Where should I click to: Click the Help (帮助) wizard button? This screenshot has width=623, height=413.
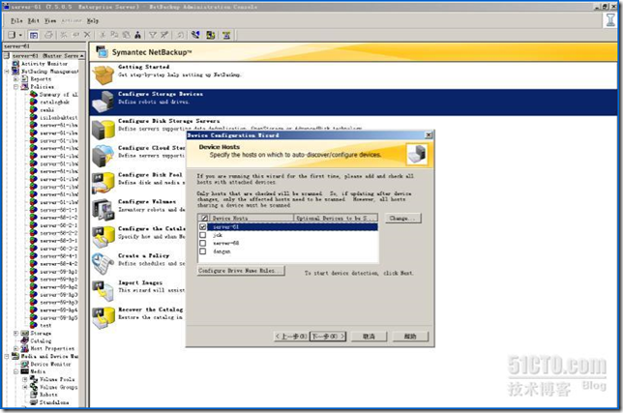(x=410, y=337)
